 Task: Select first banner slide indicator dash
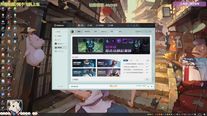(105, 54)
